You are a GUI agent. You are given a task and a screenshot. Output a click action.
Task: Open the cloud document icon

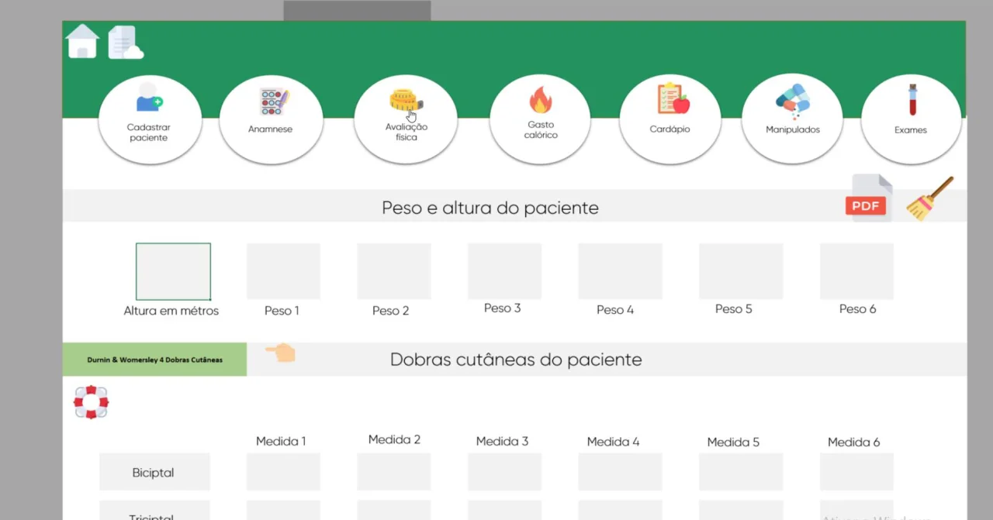pyautogui.click(x=125, y=43)
